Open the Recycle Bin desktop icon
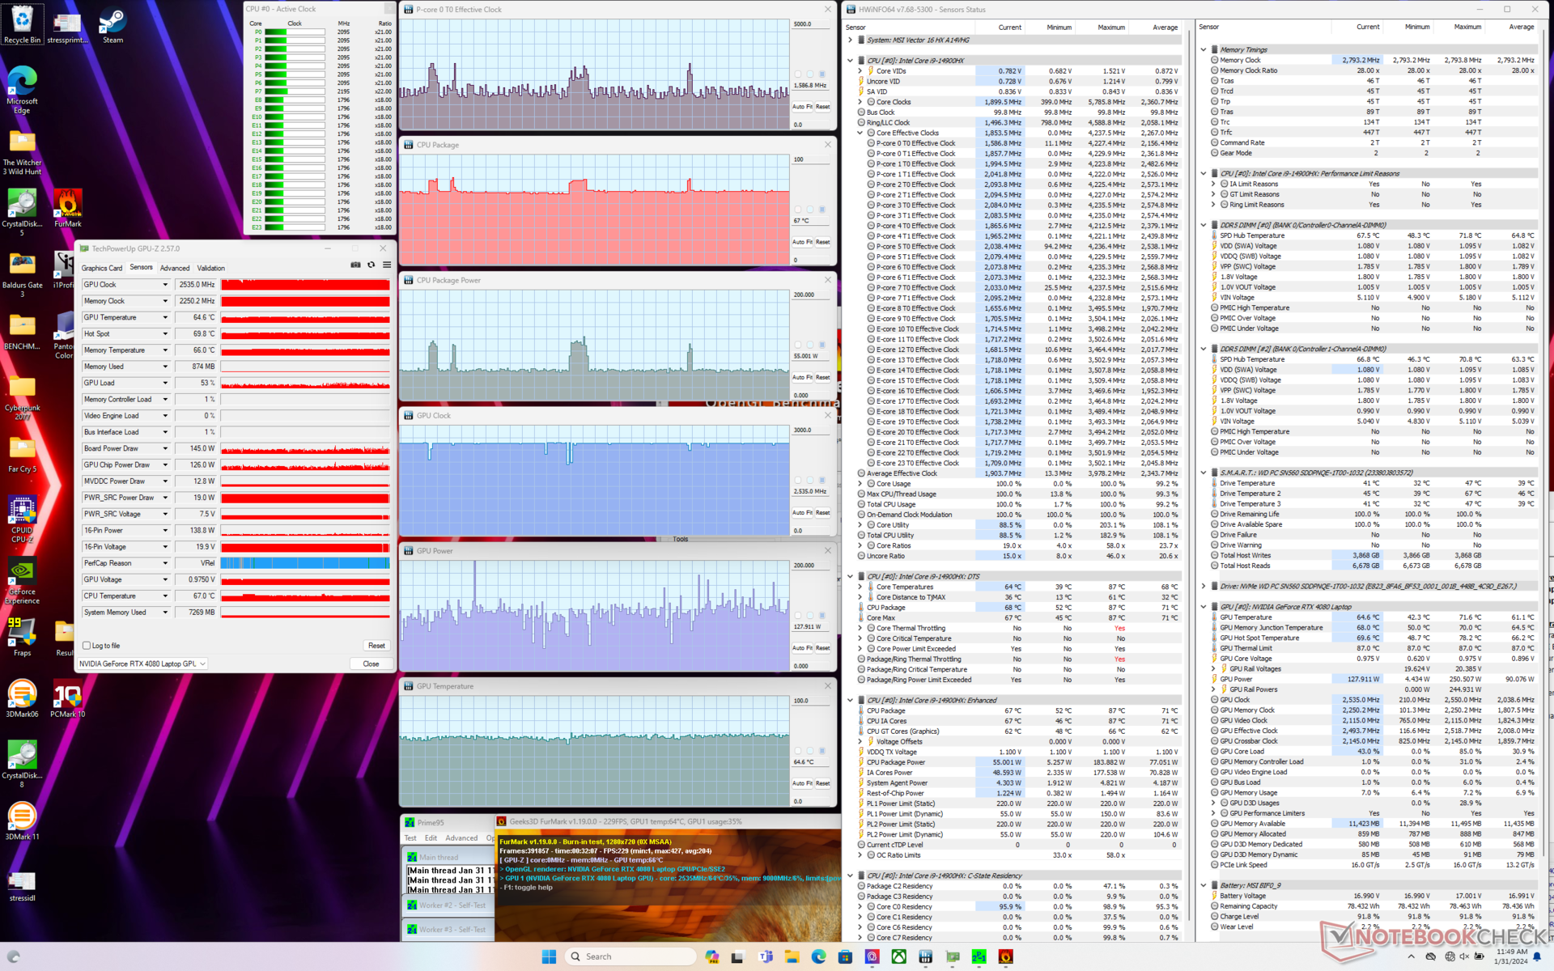Image resolution: width=1554 pixels, height=971 pixels. (x=22, y=24)
